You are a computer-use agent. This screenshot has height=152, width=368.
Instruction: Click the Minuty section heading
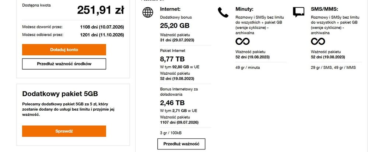tap(245, 9)
